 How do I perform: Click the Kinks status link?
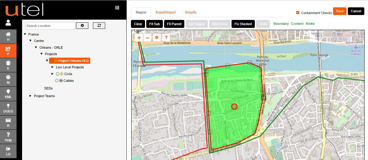[x=310, y=24]
